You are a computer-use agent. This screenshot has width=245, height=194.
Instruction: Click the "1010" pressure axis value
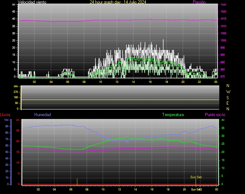223,26
